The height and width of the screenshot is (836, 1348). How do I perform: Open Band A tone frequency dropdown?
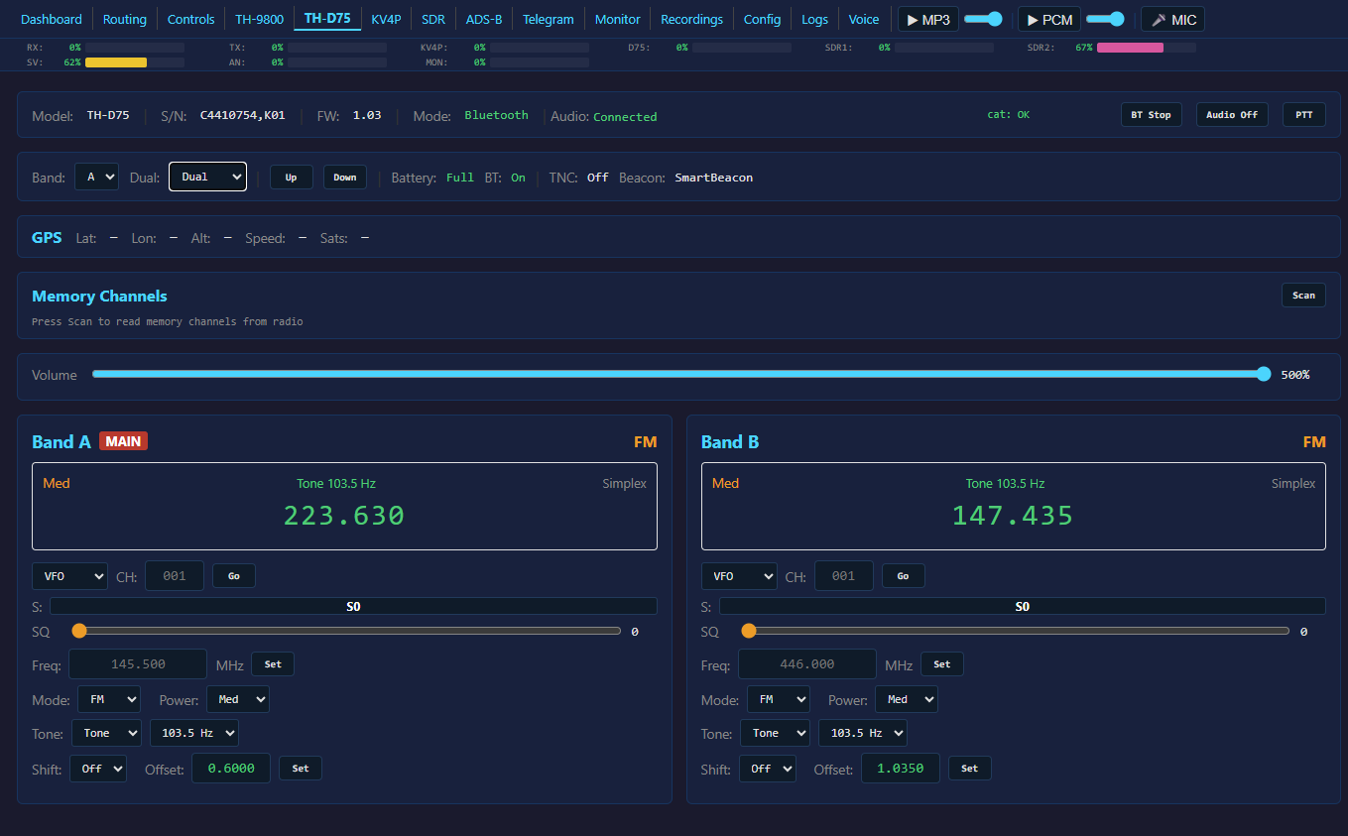point(194,733)
